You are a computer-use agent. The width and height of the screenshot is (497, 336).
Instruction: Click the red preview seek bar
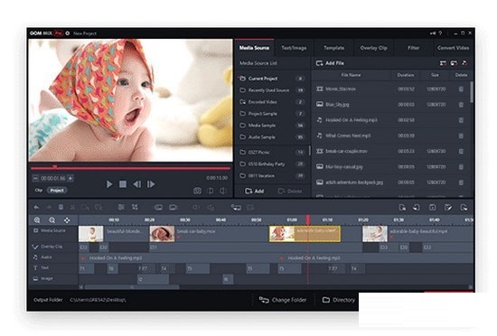pos(130,168)
